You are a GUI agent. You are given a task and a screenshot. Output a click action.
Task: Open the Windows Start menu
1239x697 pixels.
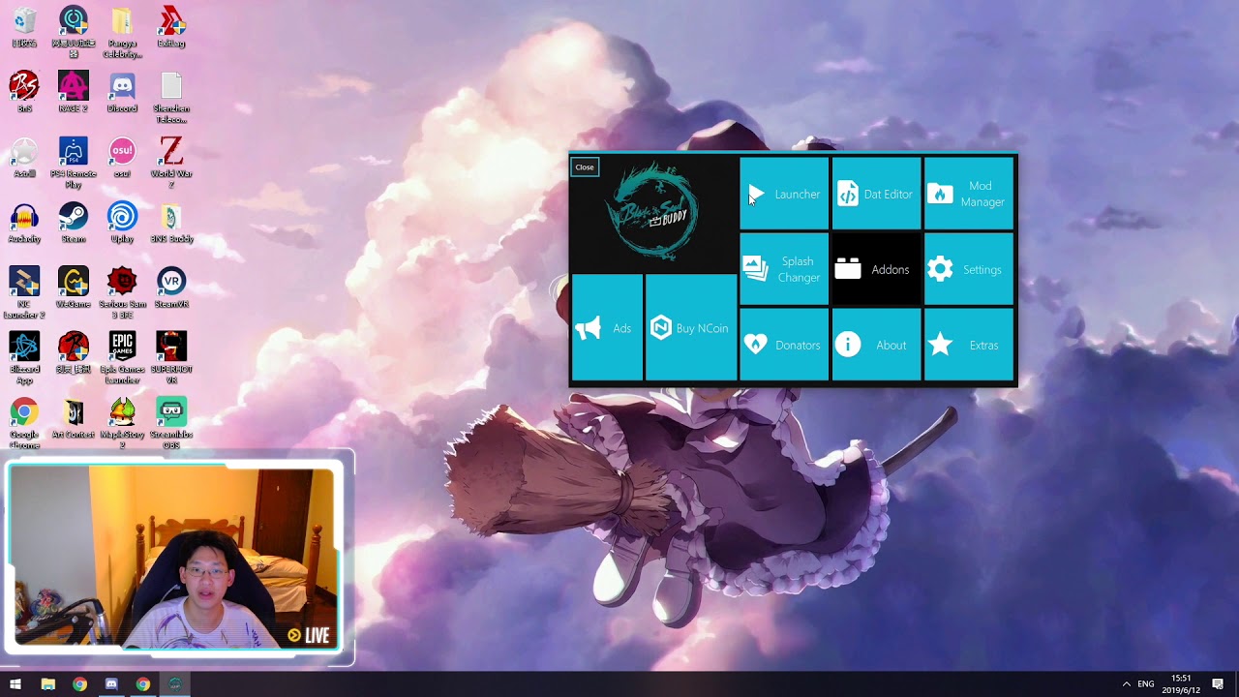(15, 684)
